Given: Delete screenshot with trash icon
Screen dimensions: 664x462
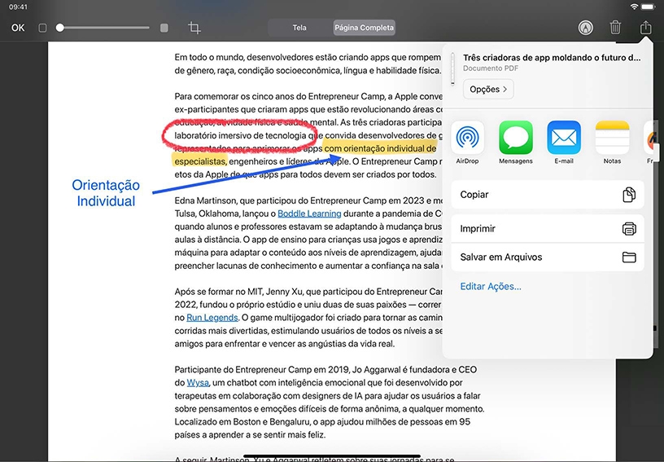Looking at the screenshot, I should tap(615, 28).
